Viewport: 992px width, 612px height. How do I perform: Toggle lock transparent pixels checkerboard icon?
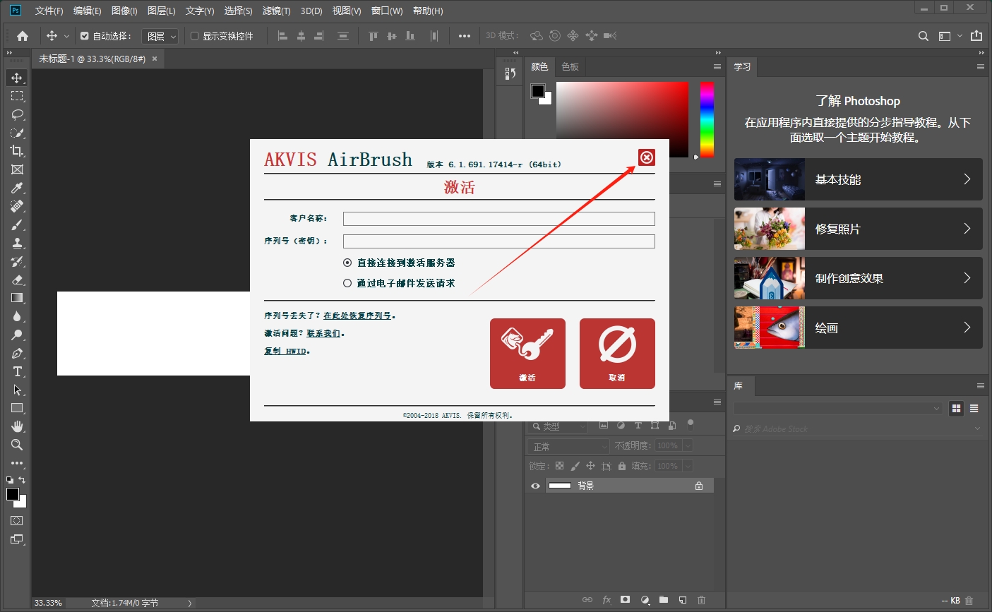559,466
